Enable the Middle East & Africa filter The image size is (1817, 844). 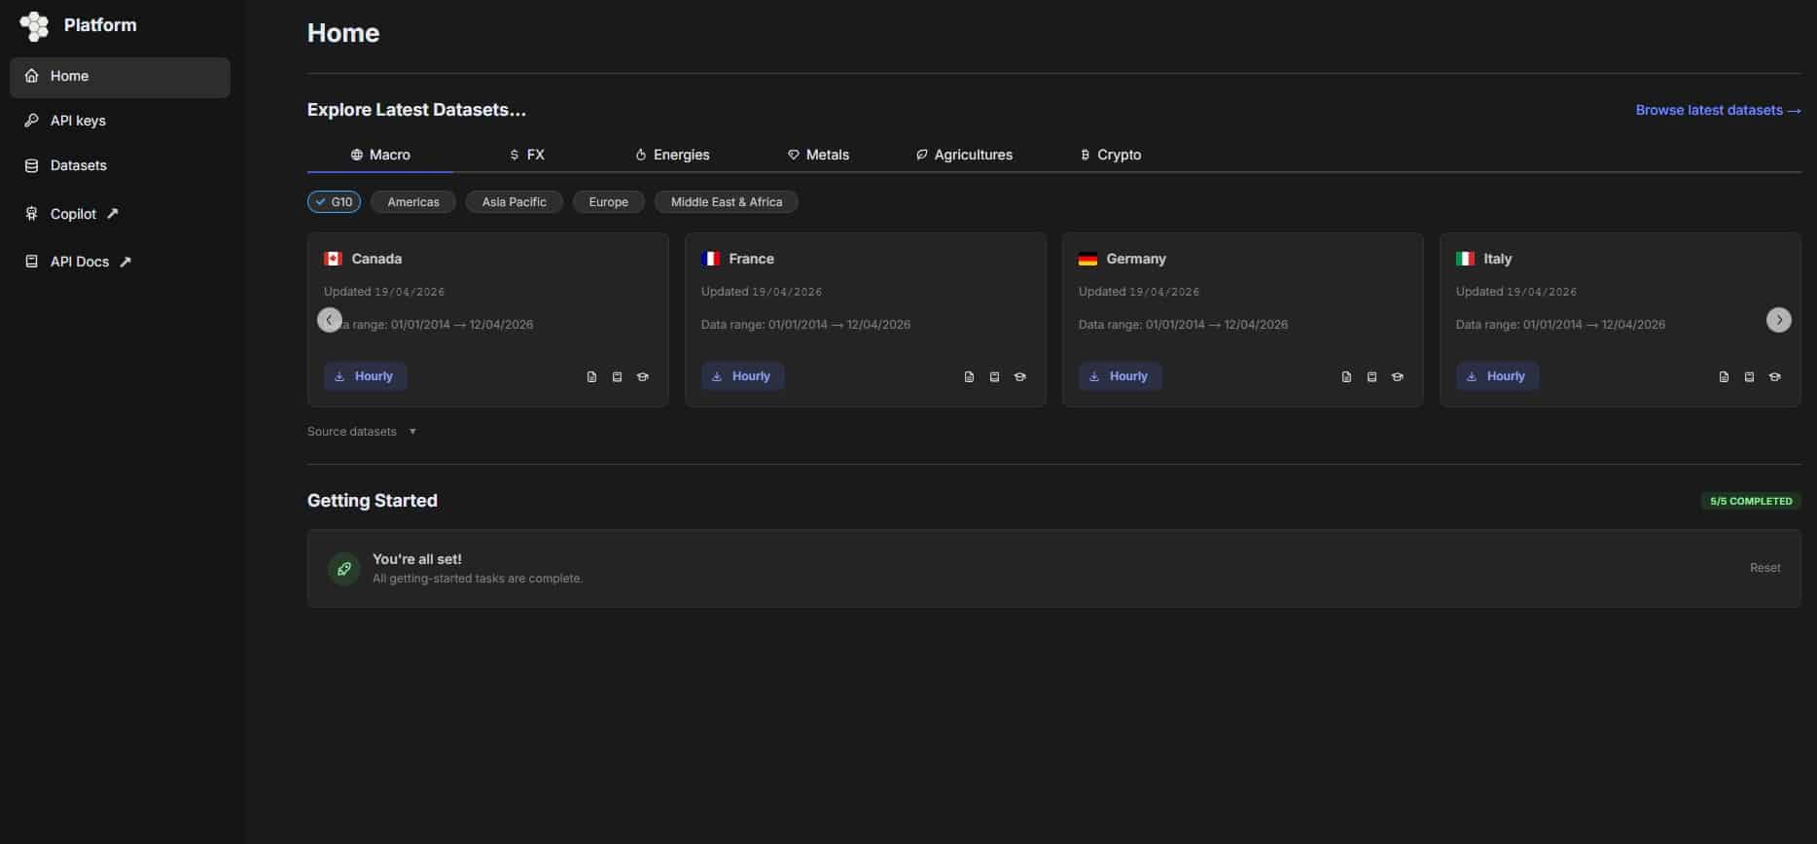click(x=726, y=202)
